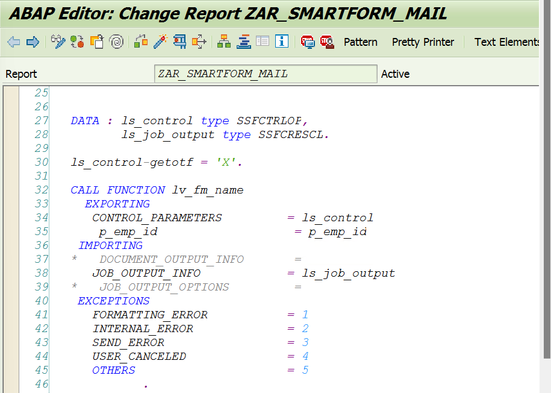The height and width of the screenshot is (393, 551).
Task: Click 'CONTROL_PARAMETERS' parameter
Action: 157,218
